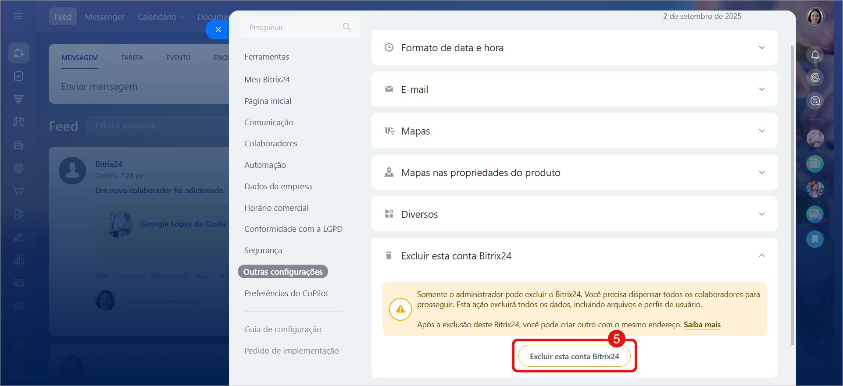Switch to Feed tab in top menu
This screenshot has height=386, width=843.
(63, 17)
